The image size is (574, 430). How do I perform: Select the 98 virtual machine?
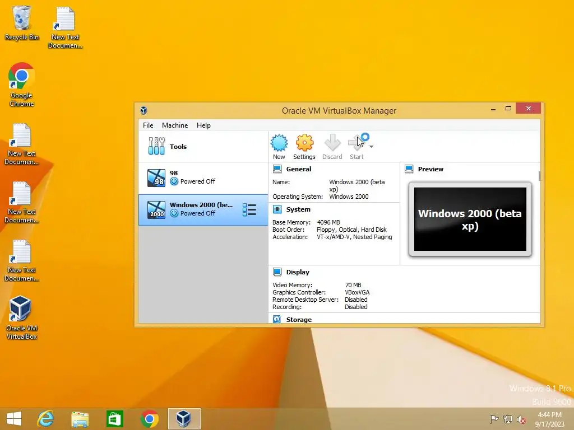(203, 178)
